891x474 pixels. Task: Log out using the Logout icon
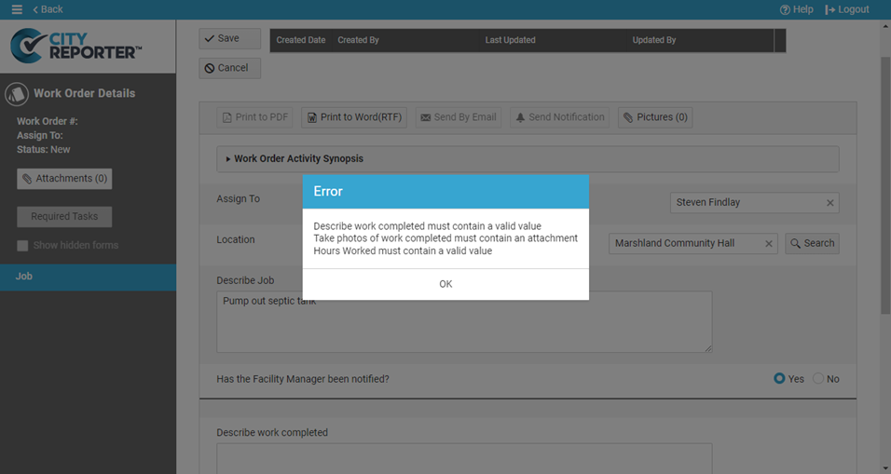(x=846, y=9)
